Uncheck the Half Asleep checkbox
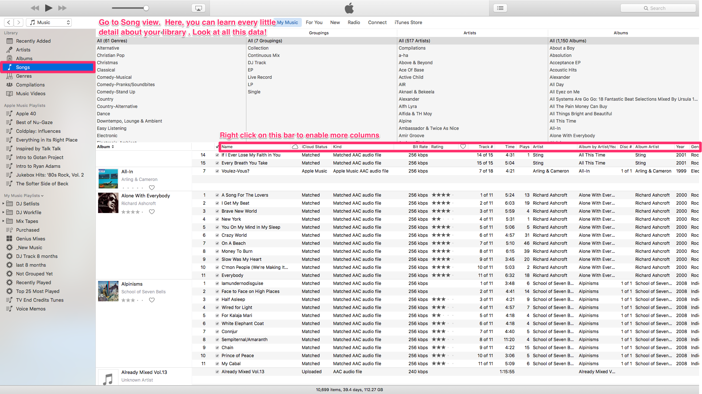 point(217,300)
